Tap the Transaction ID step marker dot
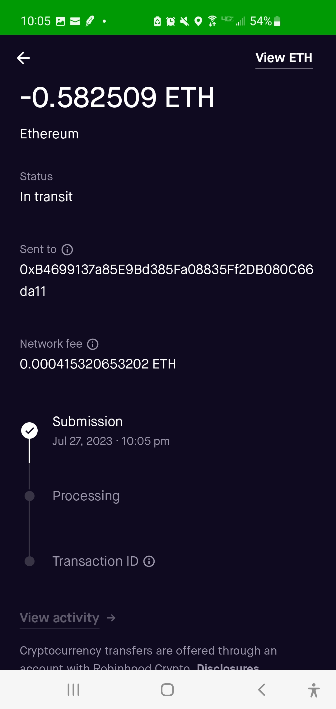The image size is (336, 709). [30, 561]
